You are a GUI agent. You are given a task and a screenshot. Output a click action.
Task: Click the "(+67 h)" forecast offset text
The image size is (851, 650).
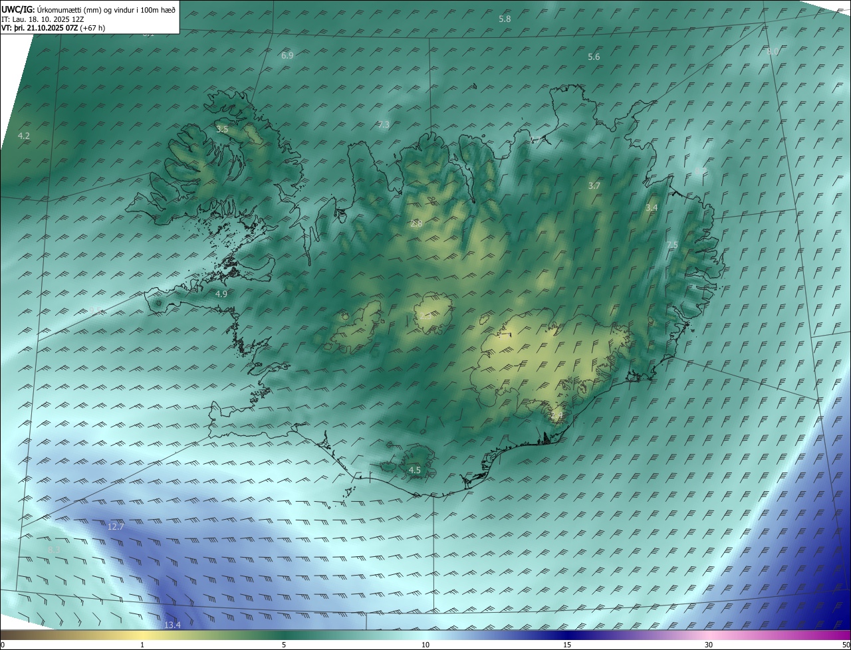point(92,28)
